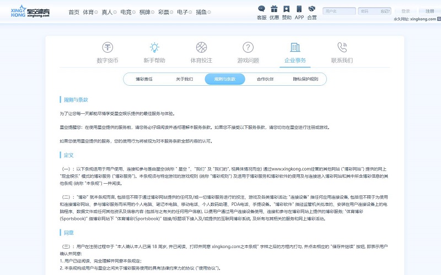Switch to the 隐私保护规则 tab
Viewport: 441px width, 275px height.
coord(305,79)
